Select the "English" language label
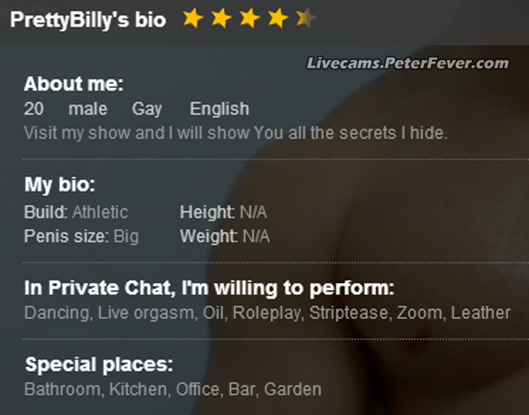This screenshot has height=415, width=529. coord(220,109)
